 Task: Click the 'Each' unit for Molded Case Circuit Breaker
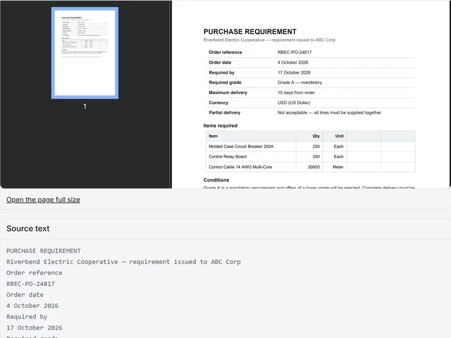pyautogui.click(x=339, y=146)
